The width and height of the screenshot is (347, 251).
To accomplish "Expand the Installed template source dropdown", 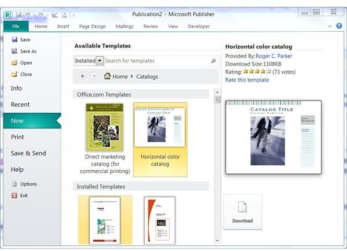I will point(100,61).
